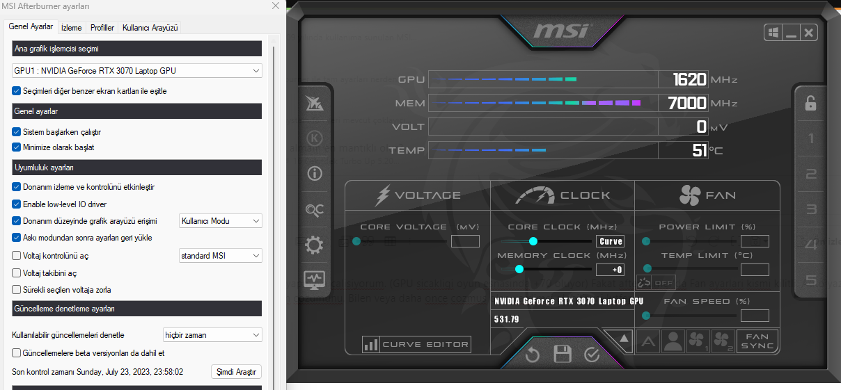Open the Curve Editor
841x390 pixels.
click(x=416, y=344)
